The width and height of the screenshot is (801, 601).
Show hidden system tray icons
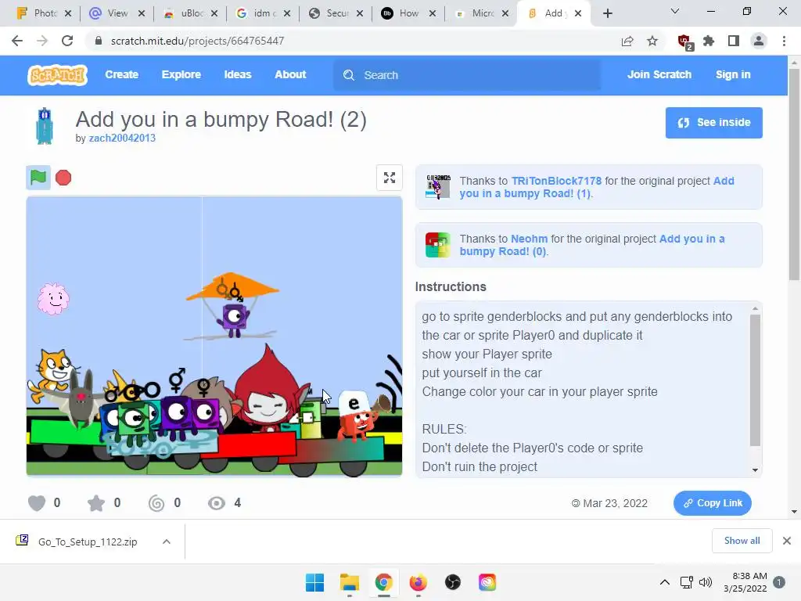click(665, 582)
